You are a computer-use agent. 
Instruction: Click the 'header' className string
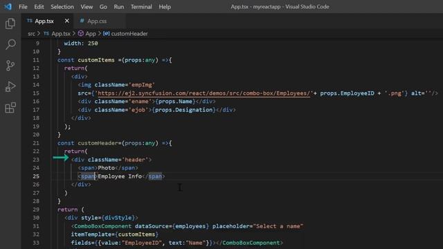click(x=135, y=160)
